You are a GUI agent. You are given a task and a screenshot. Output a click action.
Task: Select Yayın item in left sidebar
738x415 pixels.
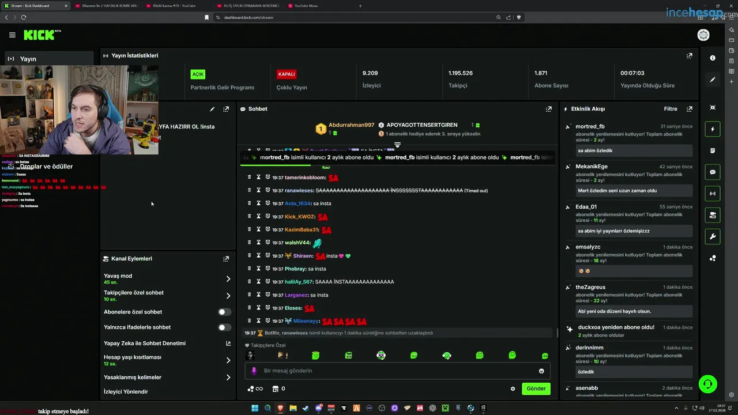(x=49, y=59)
